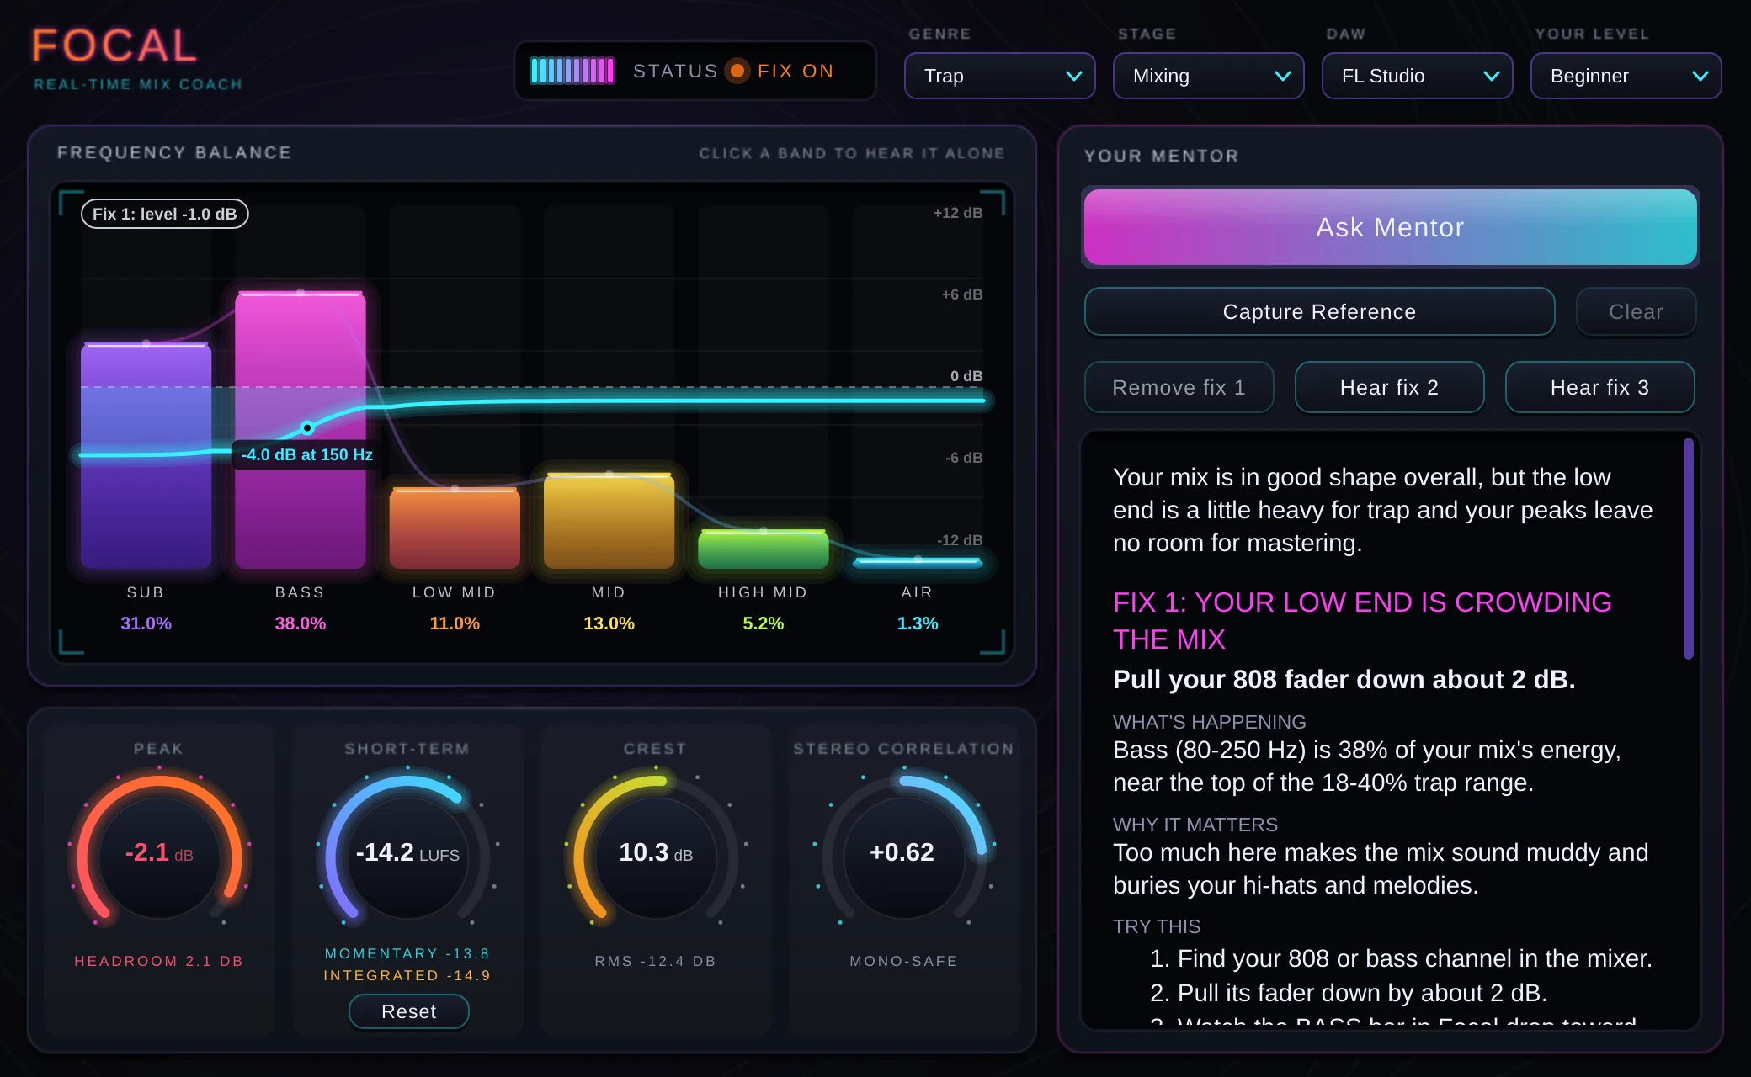Viewport: 1751px width, 1077px height.
Task: Click 'RMS -12.4 DB' readout
Action: pos(656,961)
